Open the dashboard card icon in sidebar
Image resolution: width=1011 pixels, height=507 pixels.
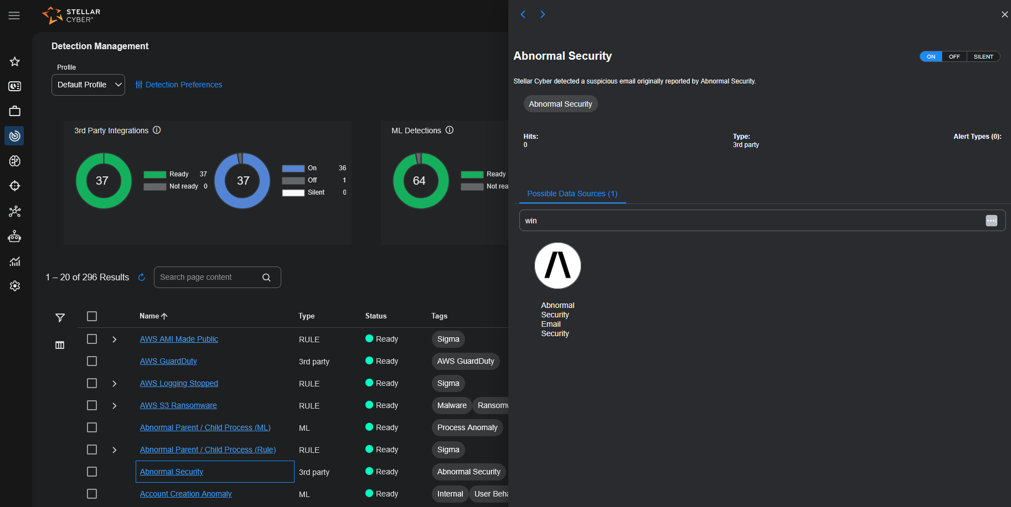tap(15, 86)
